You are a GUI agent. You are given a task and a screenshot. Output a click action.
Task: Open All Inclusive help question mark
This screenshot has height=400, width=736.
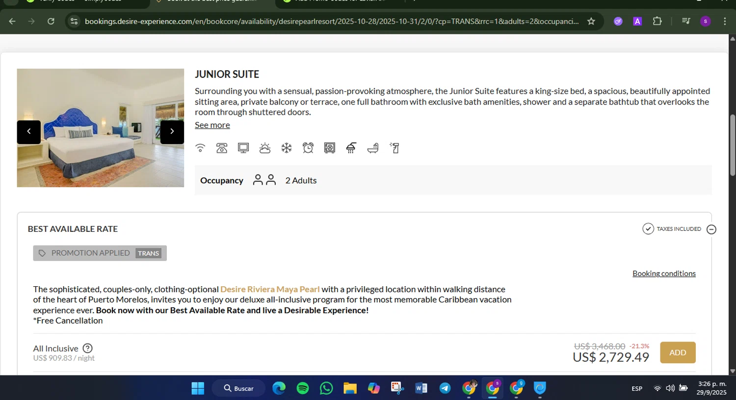tap(87, 349)
